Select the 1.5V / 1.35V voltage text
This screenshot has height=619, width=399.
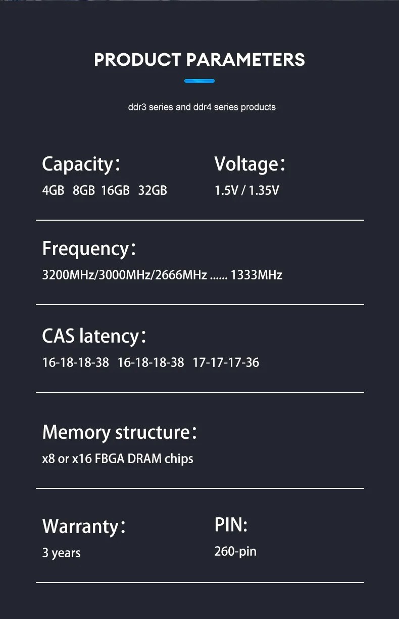pyautogui.click(x=246, y=191)
